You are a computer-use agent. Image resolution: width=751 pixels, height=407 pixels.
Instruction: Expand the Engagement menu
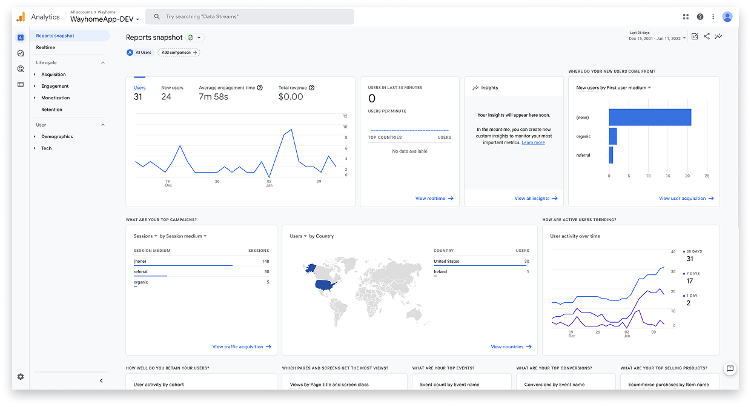click(x=35, y=86)
